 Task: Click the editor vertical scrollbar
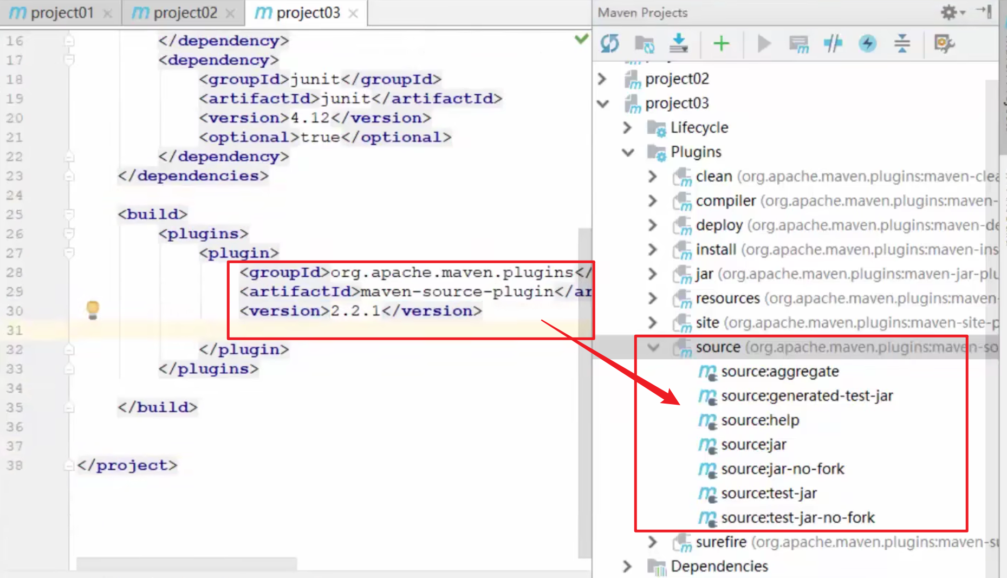[584, 393]
